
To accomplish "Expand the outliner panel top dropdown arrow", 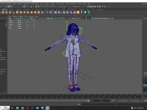I will tap(6, 20).
